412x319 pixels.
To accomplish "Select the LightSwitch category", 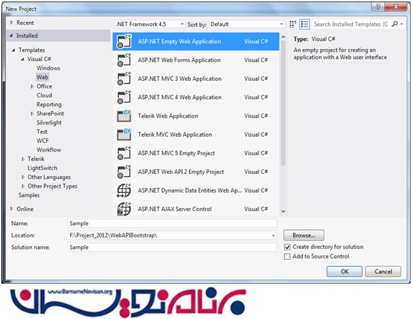I will pos(42,168).
